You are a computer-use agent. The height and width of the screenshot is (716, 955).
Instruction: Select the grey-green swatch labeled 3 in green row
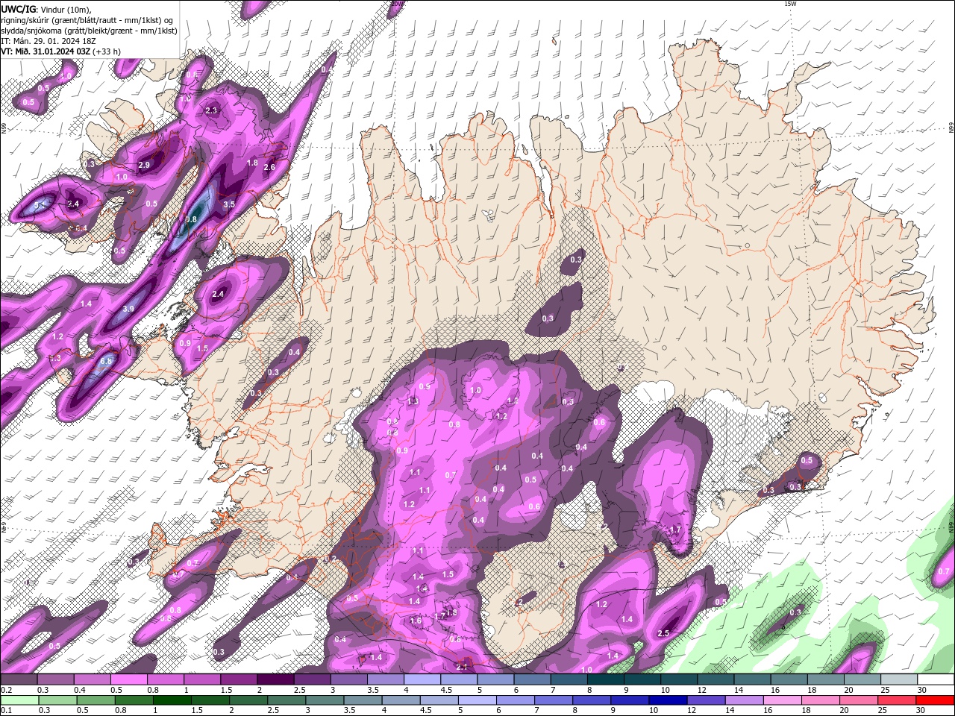(x=324, y=700)
